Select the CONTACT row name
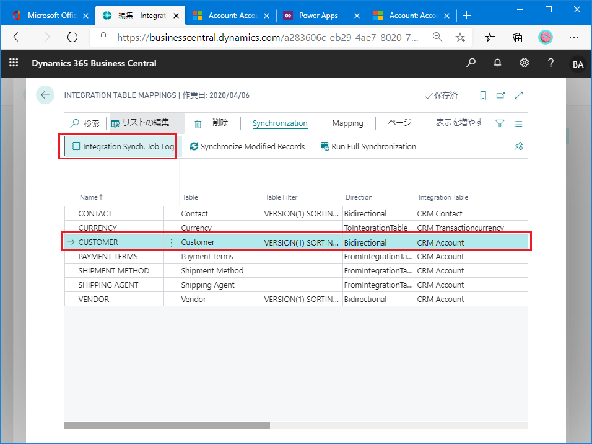This screenshot has height=444, width=592. (95, 214)
